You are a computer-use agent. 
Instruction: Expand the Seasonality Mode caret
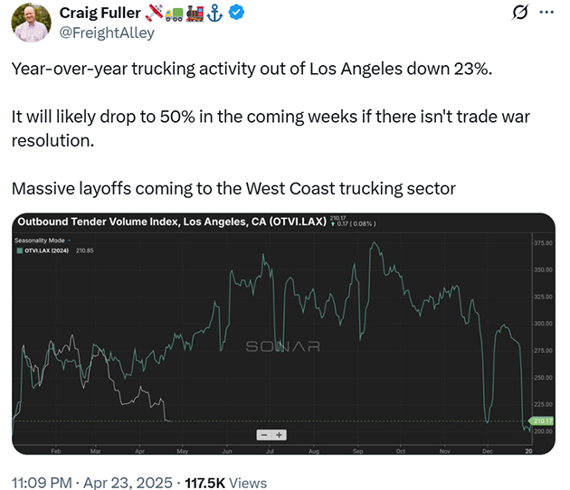coord(69,240)
